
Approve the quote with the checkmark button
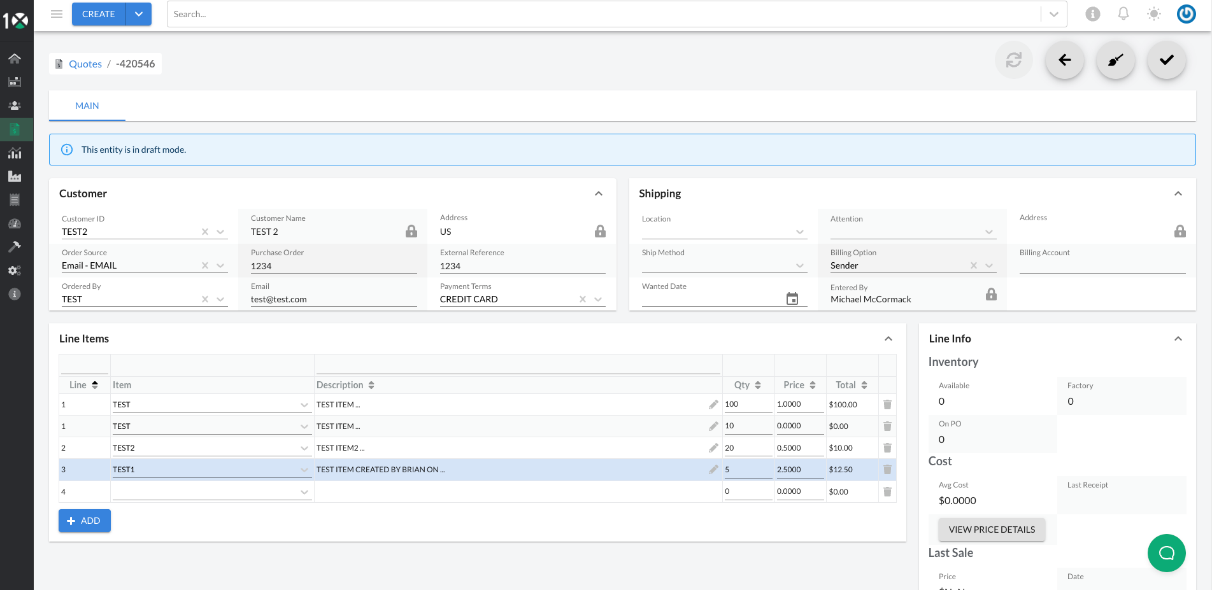(1166, 60)
